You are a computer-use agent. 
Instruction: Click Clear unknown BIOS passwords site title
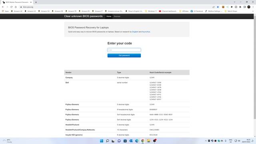pyautogui.click(x=83, y=16)
